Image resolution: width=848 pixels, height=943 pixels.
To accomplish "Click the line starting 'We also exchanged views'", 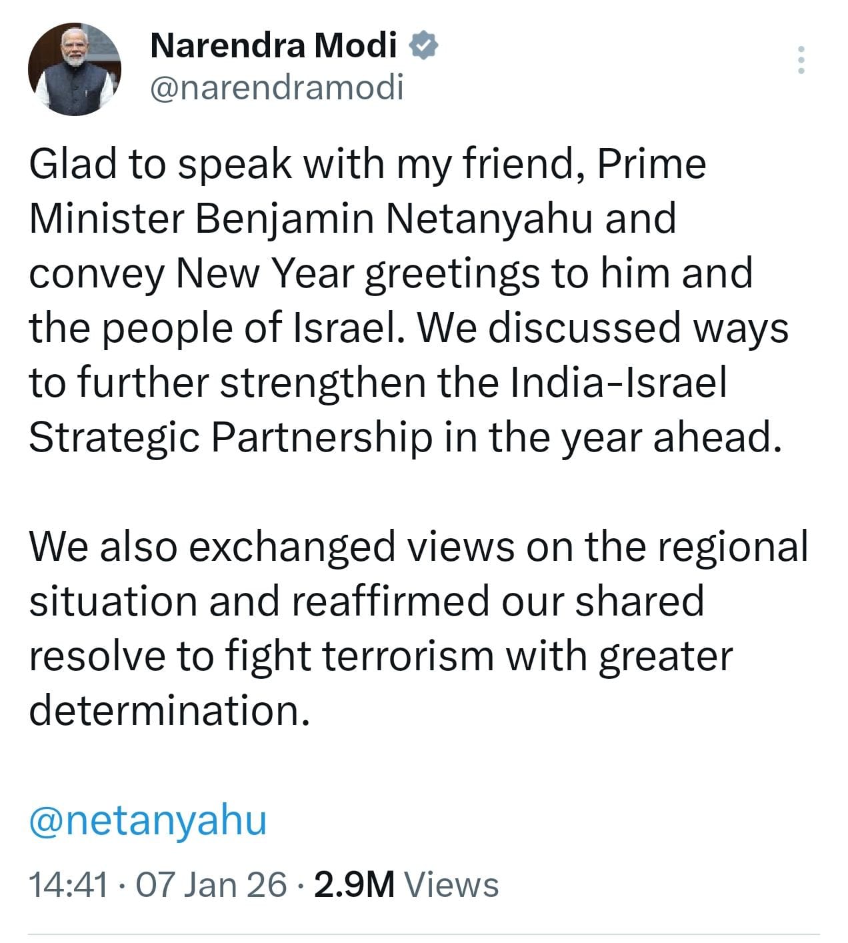I will point(418,548).
